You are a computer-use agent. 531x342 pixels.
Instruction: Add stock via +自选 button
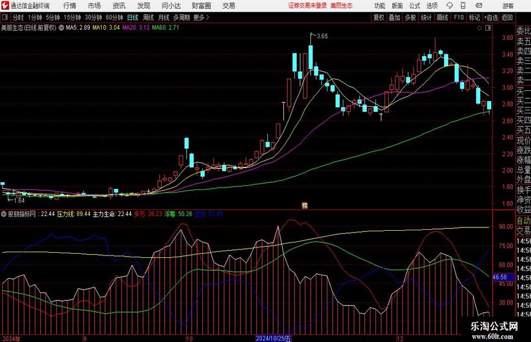click(491, 17)
